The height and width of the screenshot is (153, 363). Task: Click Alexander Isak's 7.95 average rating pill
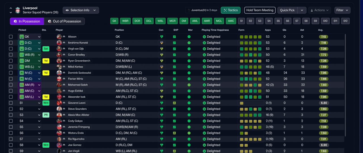click(x=324, y=97)
